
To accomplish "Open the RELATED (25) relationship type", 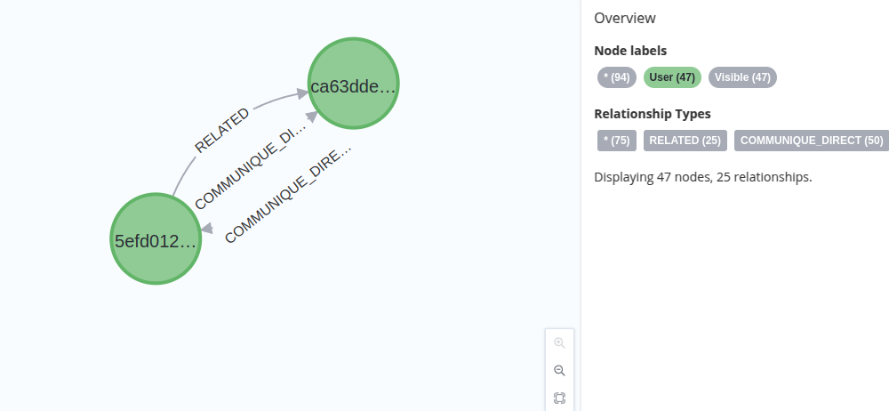I will (x=685, y=141).
